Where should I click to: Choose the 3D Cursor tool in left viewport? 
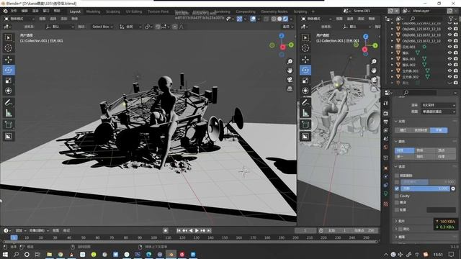tap(8, 48)
